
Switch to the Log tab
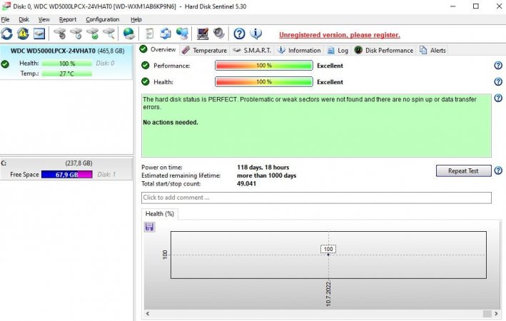point(338,51)
